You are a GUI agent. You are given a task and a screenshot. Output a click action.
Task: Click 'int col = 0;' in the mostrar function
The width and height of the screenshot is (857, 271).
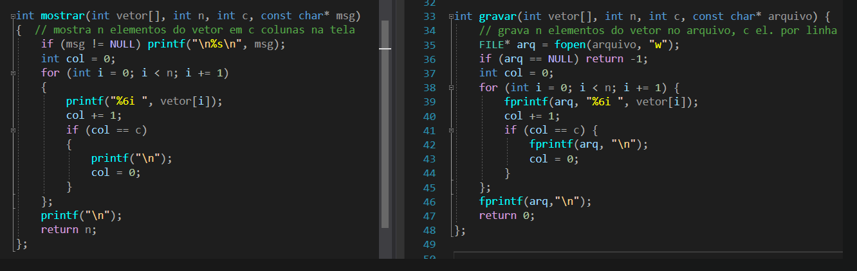pos(78,59)
